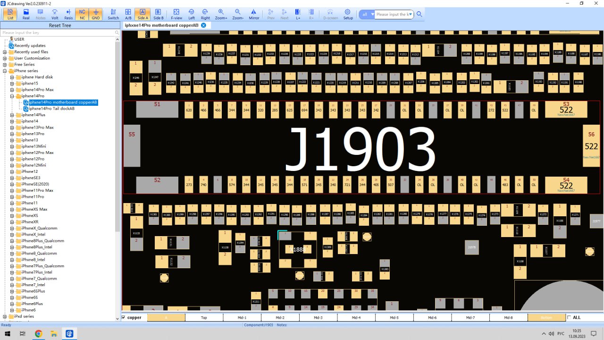This screenshot has width=604, height=340.
Task: Click the JCdrawing taskbar icon
Action: pos(69,333)
